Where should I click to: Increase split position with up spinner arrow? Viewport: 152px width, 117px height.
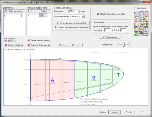(x=80, y=11)
